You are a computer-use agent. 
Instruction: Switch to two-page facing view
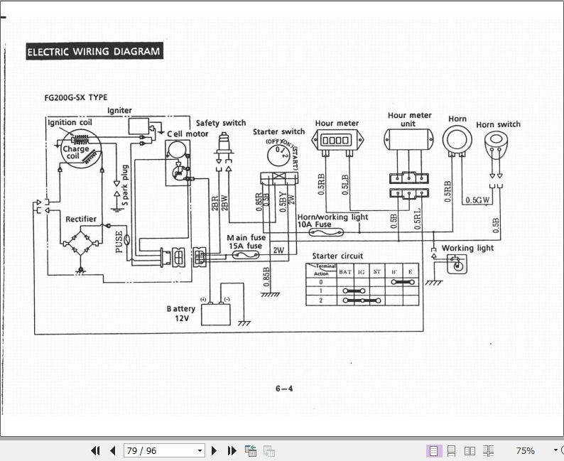point(470,450)
